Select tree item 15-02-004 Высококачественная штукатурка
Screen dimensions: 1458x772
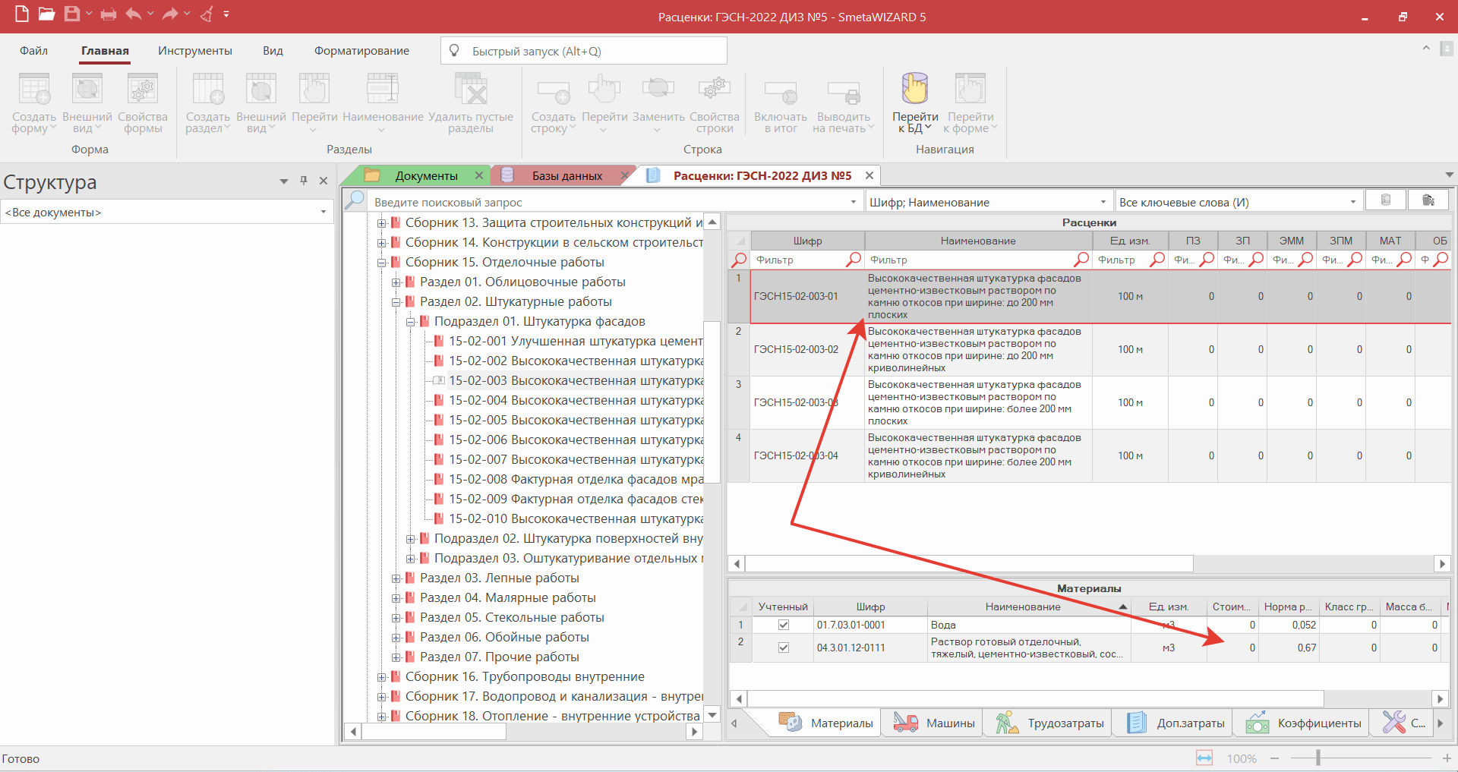click(x=576, y=400)
